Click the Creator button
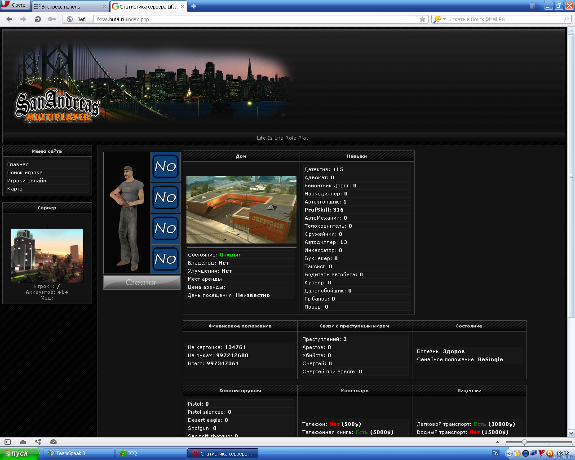The image size is (575, 460). [142, 283]
